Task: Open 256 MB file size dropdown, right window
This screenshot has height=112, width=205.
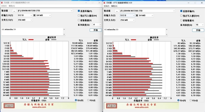Action: click(127, 20)
